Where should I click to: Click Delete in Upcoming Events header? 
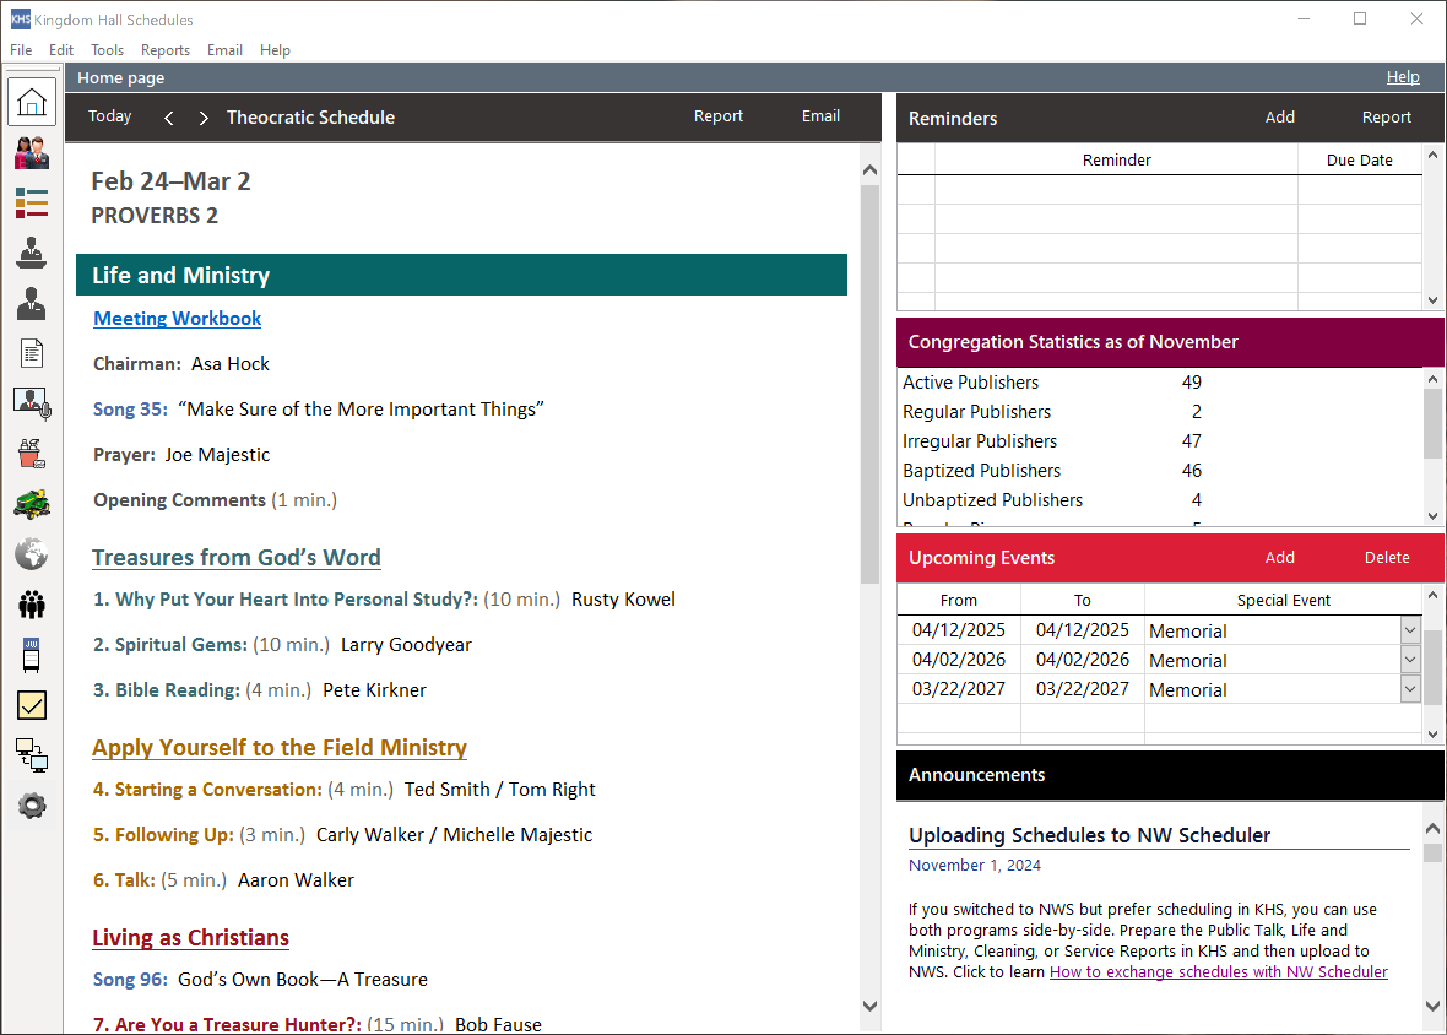click(1387, 557)
